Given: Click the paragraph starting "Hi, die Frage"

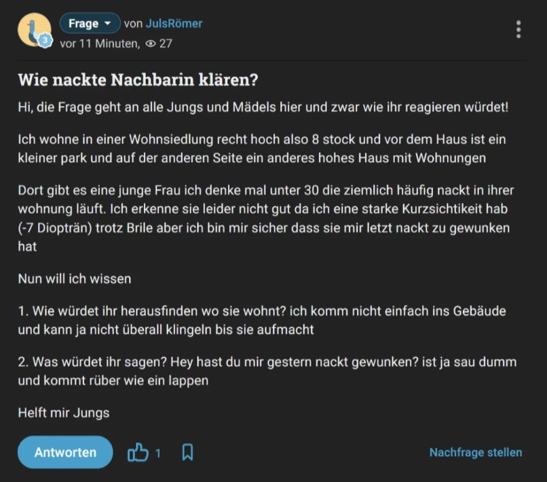Looking at the screenshot, I should click(x=263, y=107).
